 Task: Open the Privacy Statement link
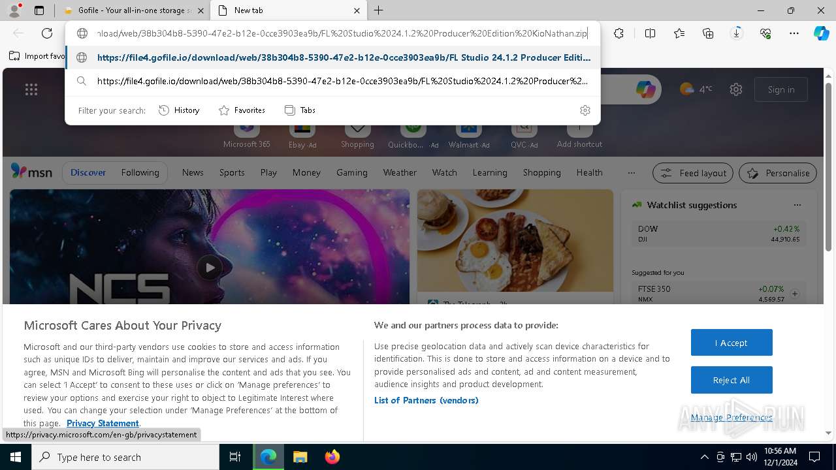tap(103, 423)
